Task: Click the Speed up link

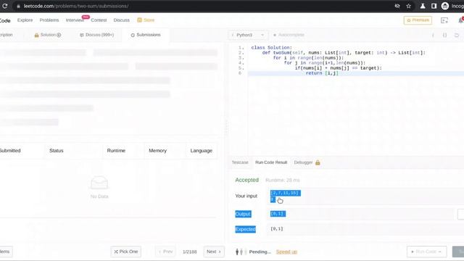Action: coord(286,252)
